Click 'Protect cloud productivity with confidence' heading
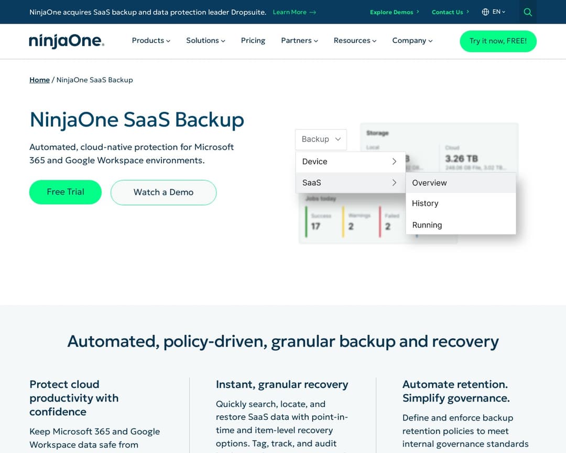 [74, 398]
